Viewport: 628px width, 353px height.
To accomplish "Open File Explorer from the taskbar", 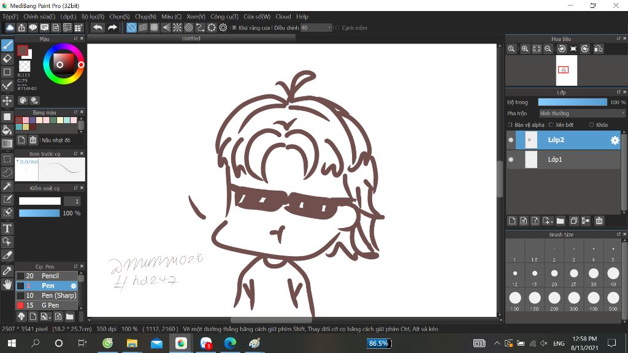I will tap(132, 343).
